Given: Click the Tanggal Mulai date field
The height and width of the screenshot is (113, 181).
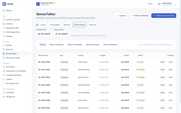Looking at the screenshot, I should pyautogui.click(x=44, y=34).
